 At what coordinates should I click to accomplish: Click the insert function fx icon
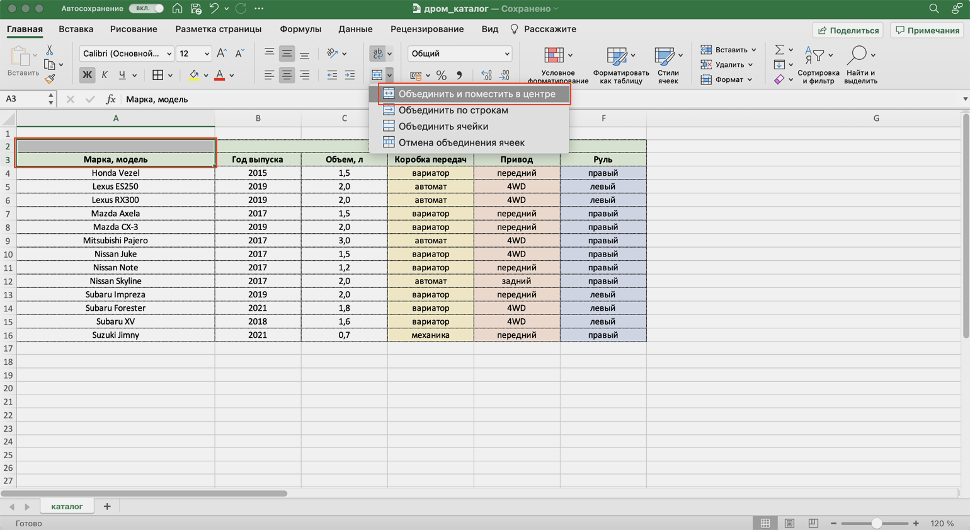coord(110,99)
